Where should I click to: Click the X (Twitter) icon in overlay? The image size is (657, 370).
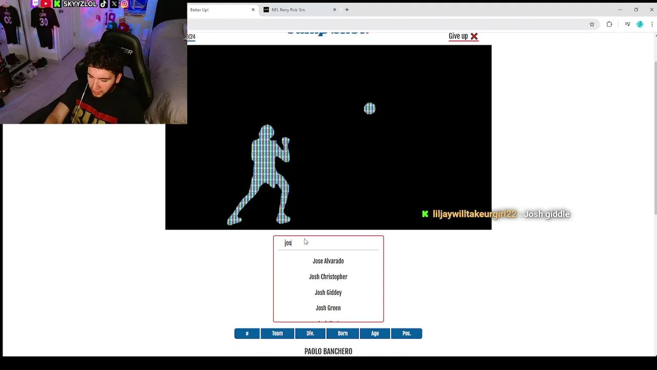click(x=114, y=4)
